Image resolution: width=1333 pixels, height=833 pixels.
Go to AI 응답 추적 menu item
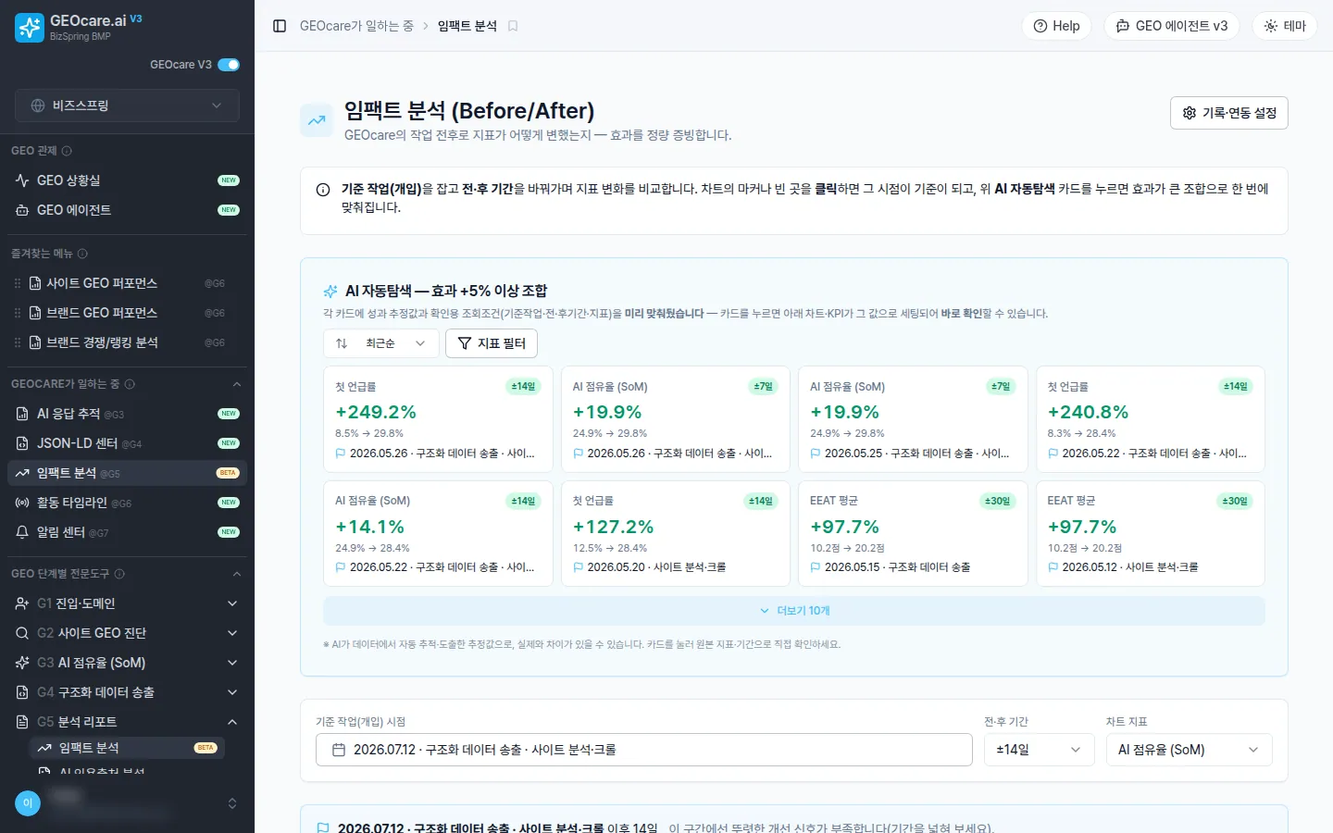[127, 414]
